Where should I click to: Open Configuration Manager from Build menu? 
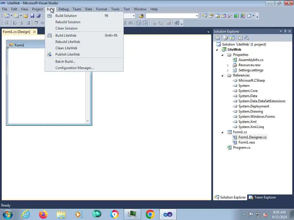tap(84, 68)
